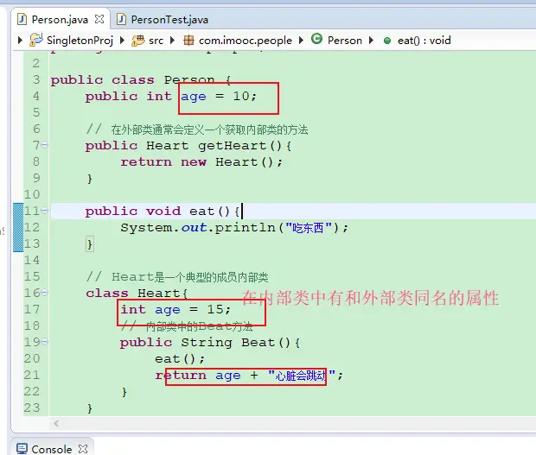
Task: Open the PersonTest.java editor tab
Action: click(169, 20)
